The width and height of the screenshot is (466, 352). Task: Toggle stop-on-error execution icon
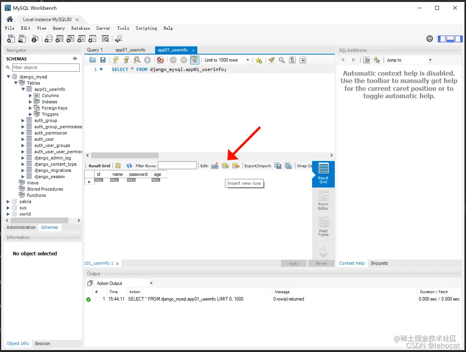[x=161, y=60]
